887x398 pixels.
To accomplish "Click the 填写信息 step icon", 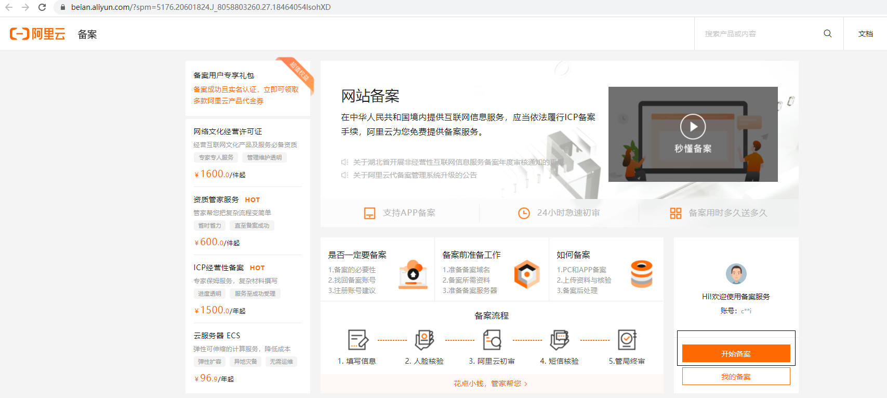I will click(x=358, y=340).
